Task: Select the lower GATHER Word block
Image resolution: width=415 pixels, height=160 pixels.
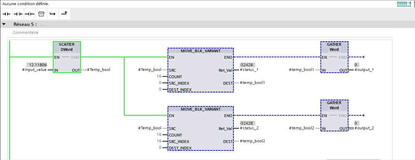Action: pyautogui.click(x=334, y=105)
